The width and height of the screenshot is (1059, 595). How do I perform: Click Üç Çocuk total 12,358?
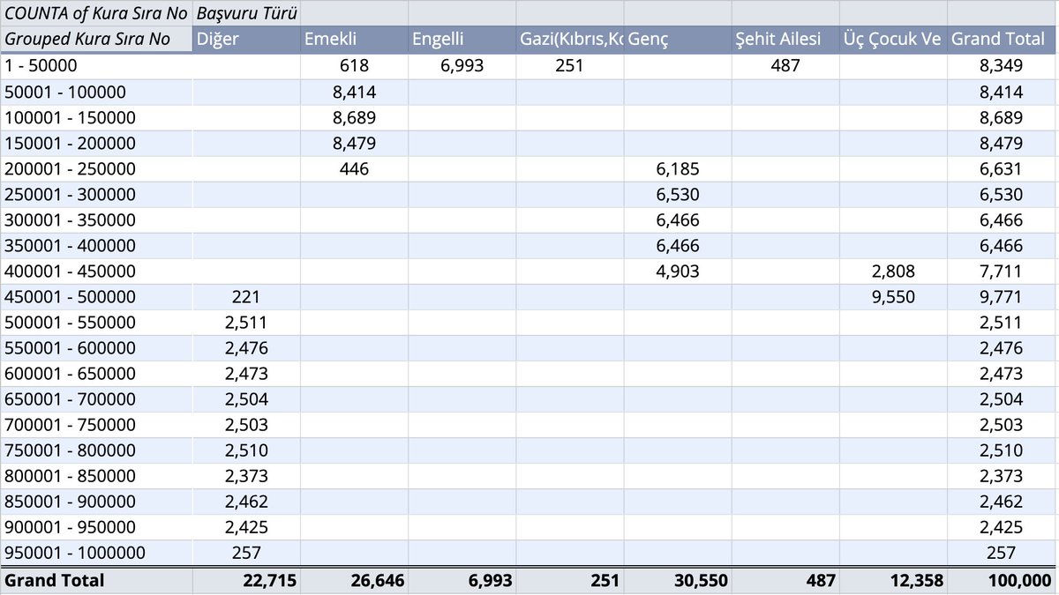(x=892, y=580)
